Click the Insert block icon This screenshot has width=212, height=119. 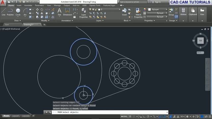point(124,12)
